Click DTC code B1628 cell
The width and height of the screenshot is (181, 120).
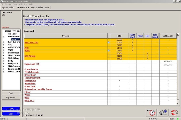[x=119, y=59]
